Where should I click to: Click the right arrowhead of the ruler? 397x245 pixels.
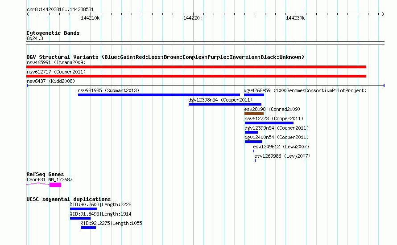tap(383, 14)
